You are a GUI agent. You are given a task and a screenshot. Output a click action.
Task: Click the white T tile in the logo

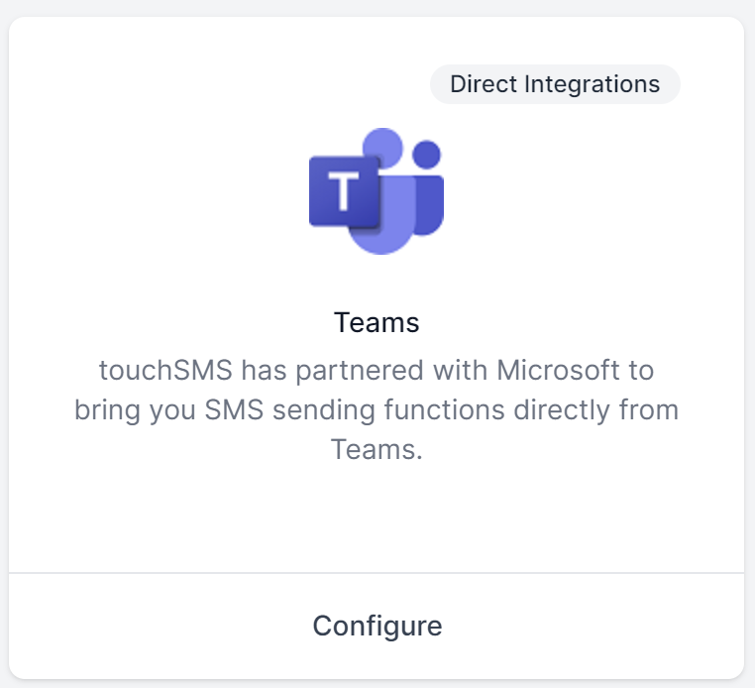344,191
